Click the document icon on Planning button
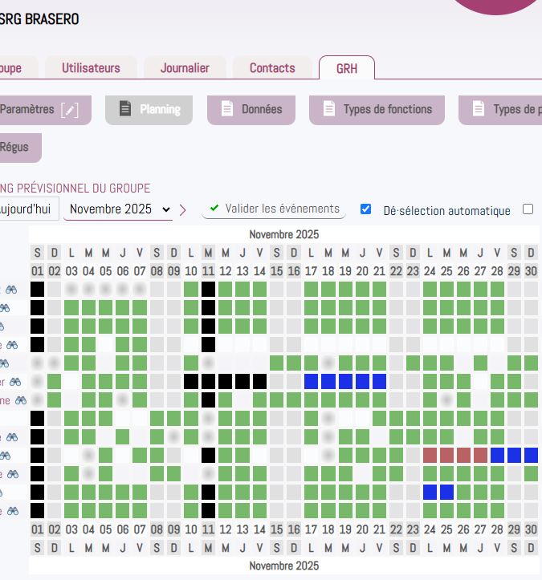This screenshot has width=542, height=580. 124,109
